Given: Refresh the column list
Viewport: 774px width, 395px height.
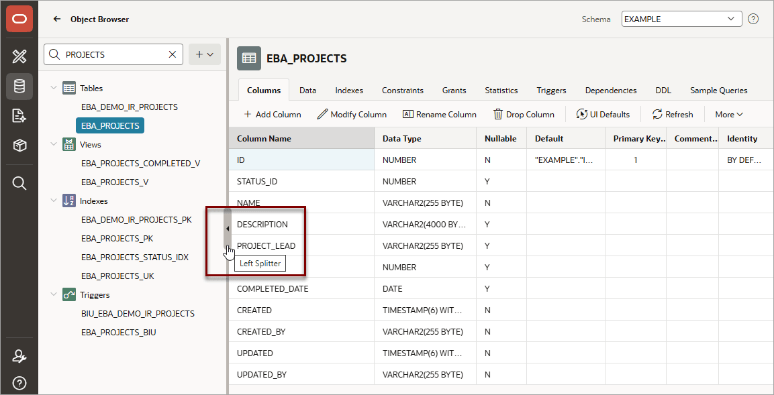Looking at the screenshot, I should coord(673,115).
